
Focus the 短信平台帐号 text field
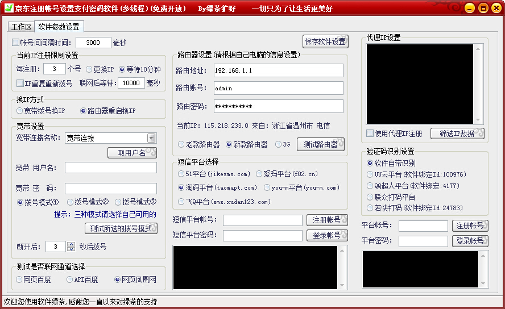262,220
